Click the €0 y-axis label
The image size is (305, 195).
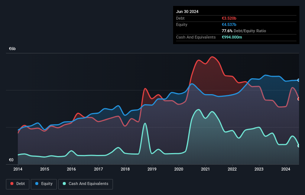(x=11, y=160)
